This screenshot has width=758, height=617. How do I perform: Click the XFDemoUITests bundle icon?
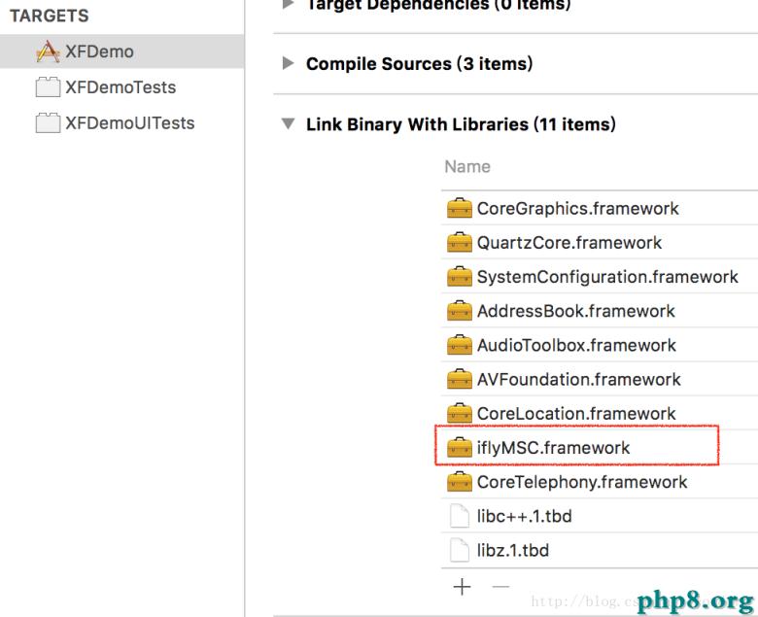(48, 123)
